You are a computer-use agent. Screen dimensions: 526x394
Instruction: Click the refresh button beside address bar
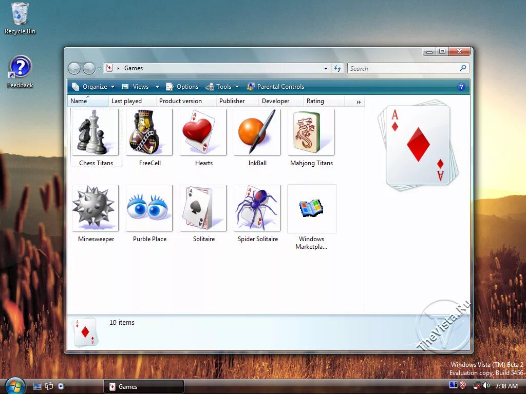click(x=337, y=68)
